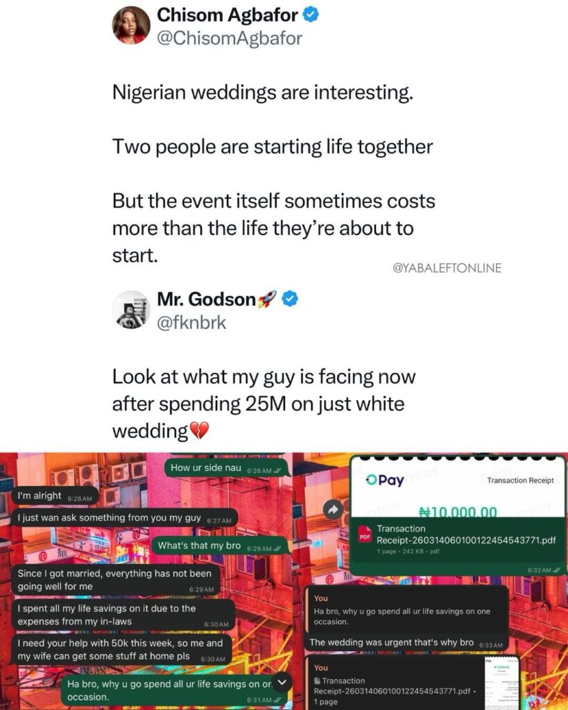The image size is (568, 710).
Task: Open the Transaction Receipt pdf attachment
Action: (458, 539)
